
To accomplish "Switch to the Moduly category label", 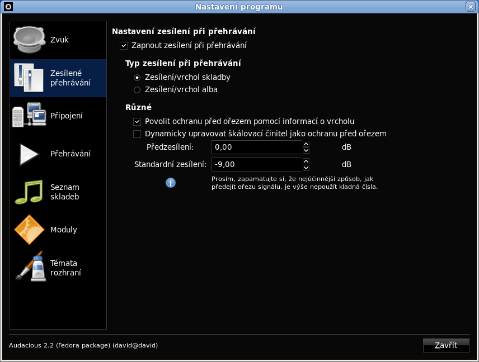I will pos(64,230).
